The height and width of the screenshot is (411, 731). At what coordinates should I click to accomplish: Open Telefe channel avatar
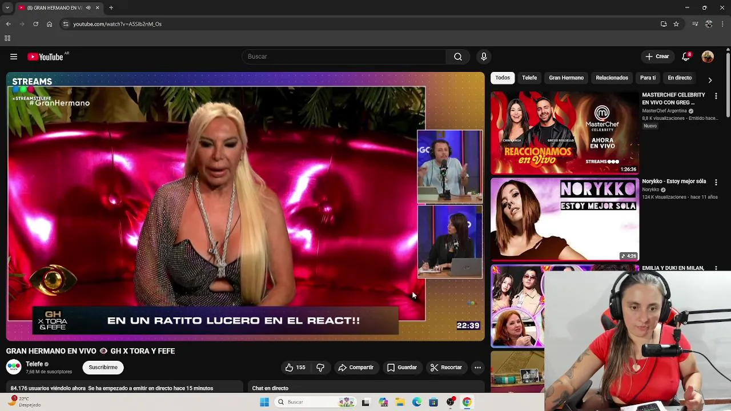pos(14,367)
